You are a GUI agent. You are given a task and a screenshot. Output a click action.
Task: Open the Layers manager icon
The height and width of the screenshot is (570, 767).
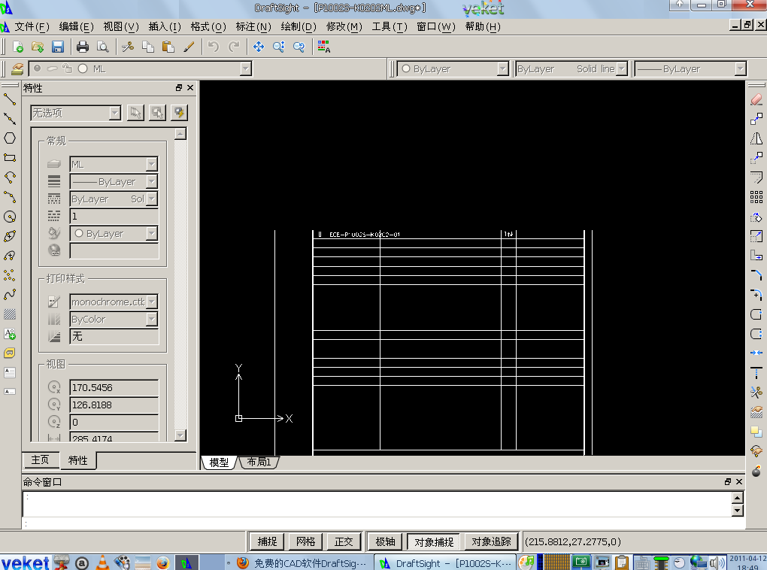[17, 69]
